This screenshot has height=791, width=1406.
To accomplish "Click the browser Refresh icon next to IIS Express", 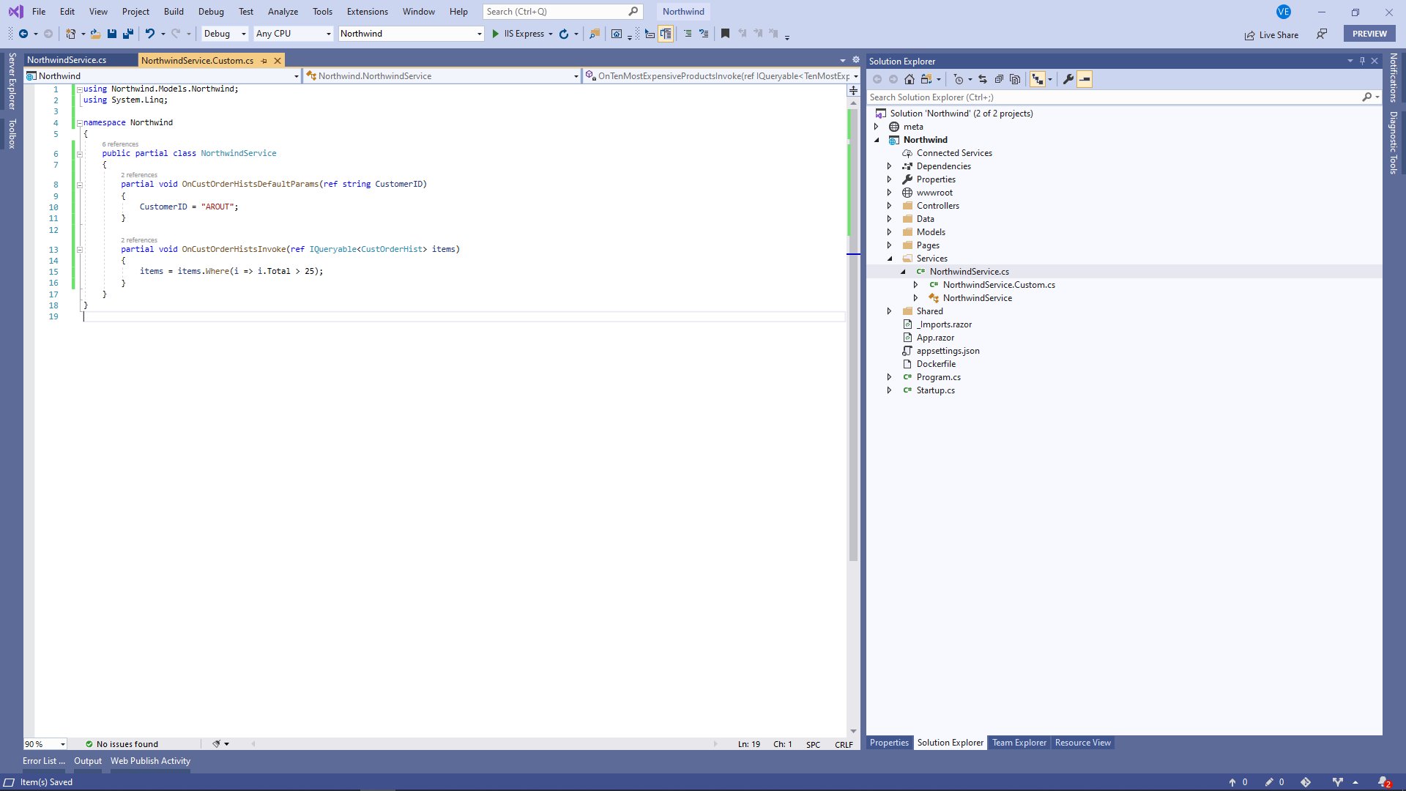I will click(x=564, y=34).
